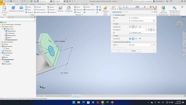This screenshot has height=105, width=186.
Task: Collapse the Твердые тела node in browser
Action: pos(1,27)
